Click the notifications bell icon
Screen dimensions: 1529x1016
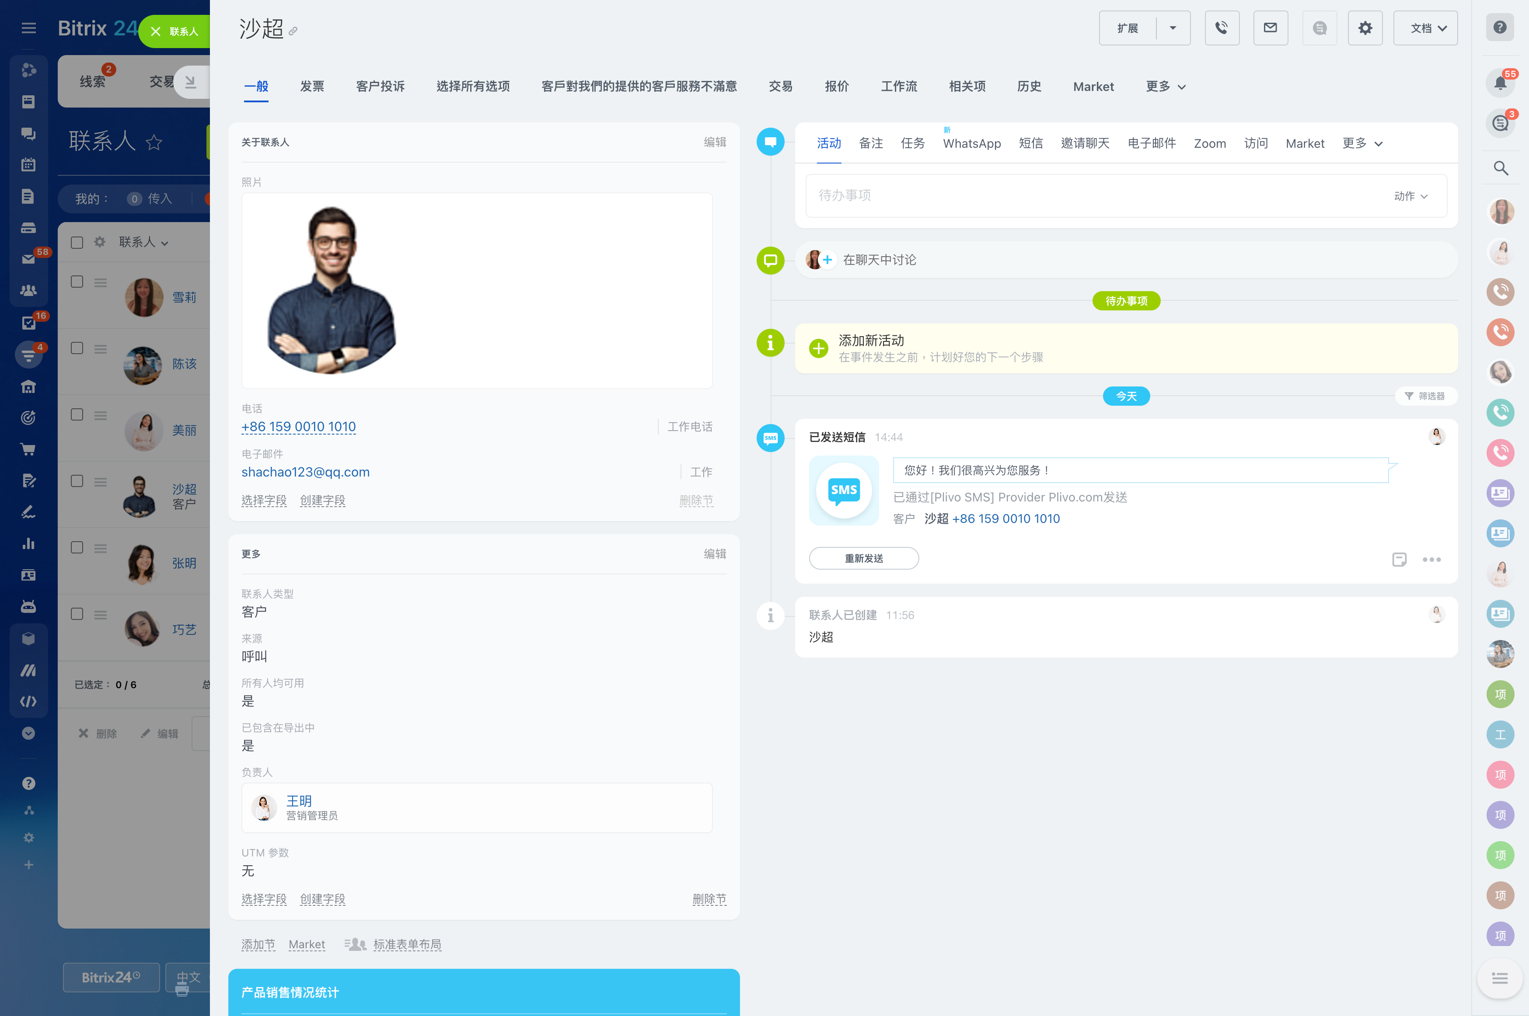coord(1500,82)
